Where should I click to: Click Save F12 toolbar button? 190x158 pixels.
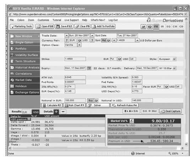[64, 26]
